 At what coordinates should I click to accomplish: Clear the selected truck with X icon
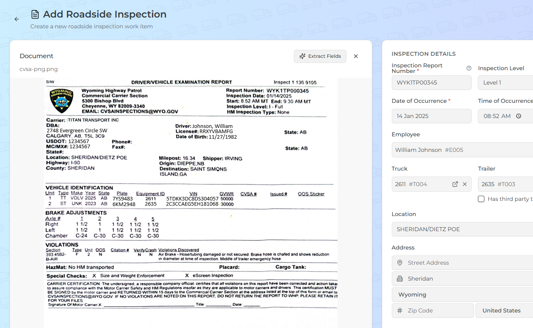click(x=465, y=184)
